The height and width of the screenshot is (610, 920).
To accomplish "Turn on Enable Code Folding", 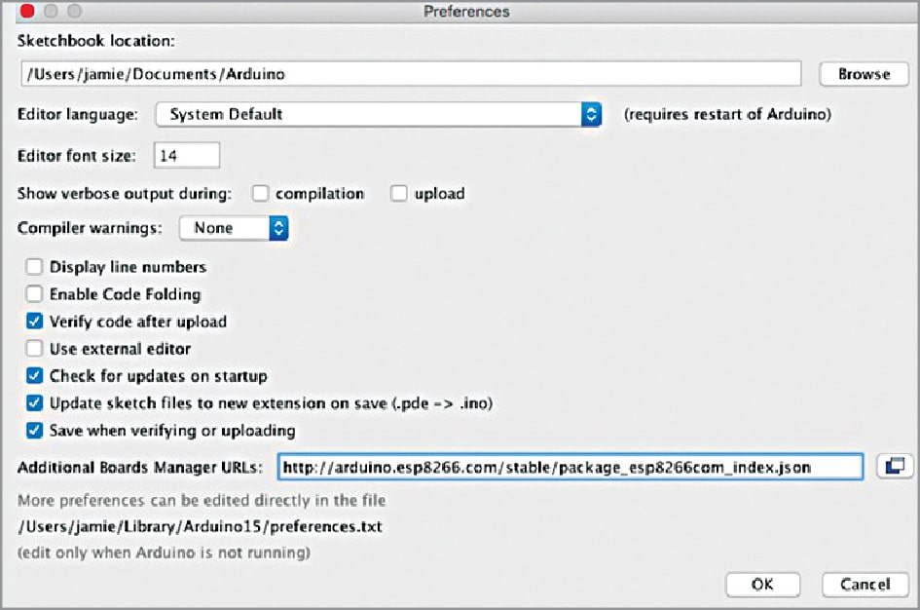I will [x=34, y=294].
